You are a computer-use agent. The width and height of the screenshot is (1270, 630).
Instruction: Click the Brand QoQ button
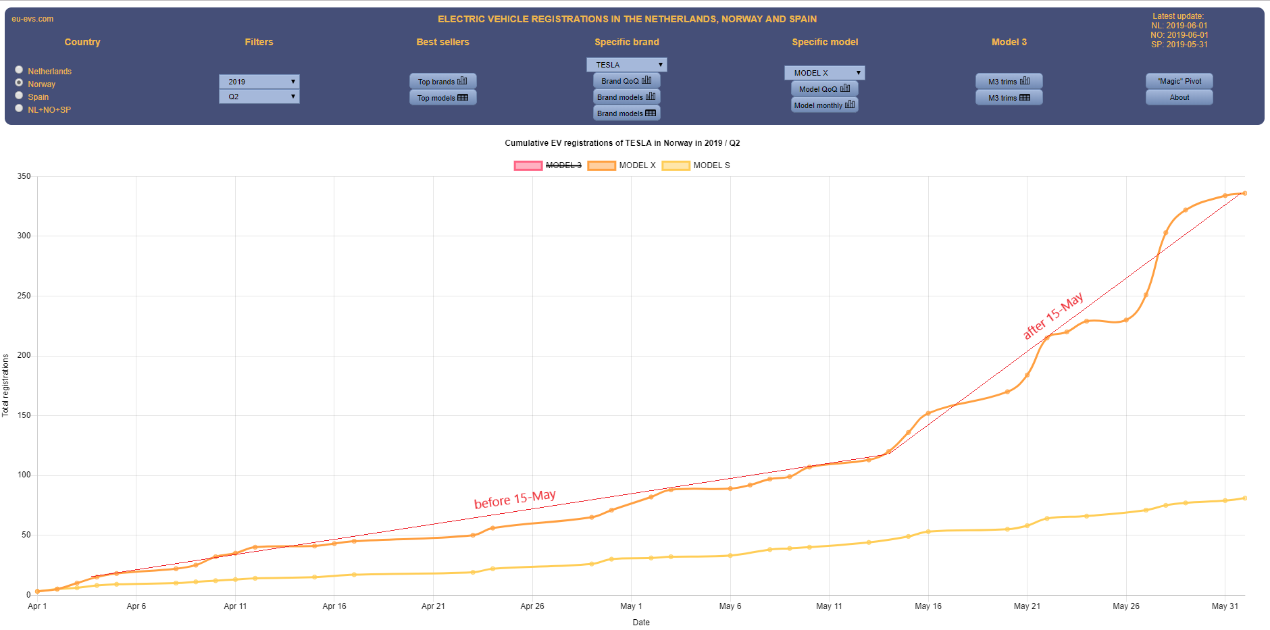click(x=627, y=80)
